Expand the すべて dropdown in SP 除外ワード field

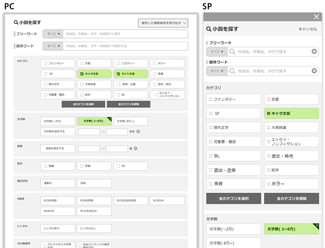[217, 71]
